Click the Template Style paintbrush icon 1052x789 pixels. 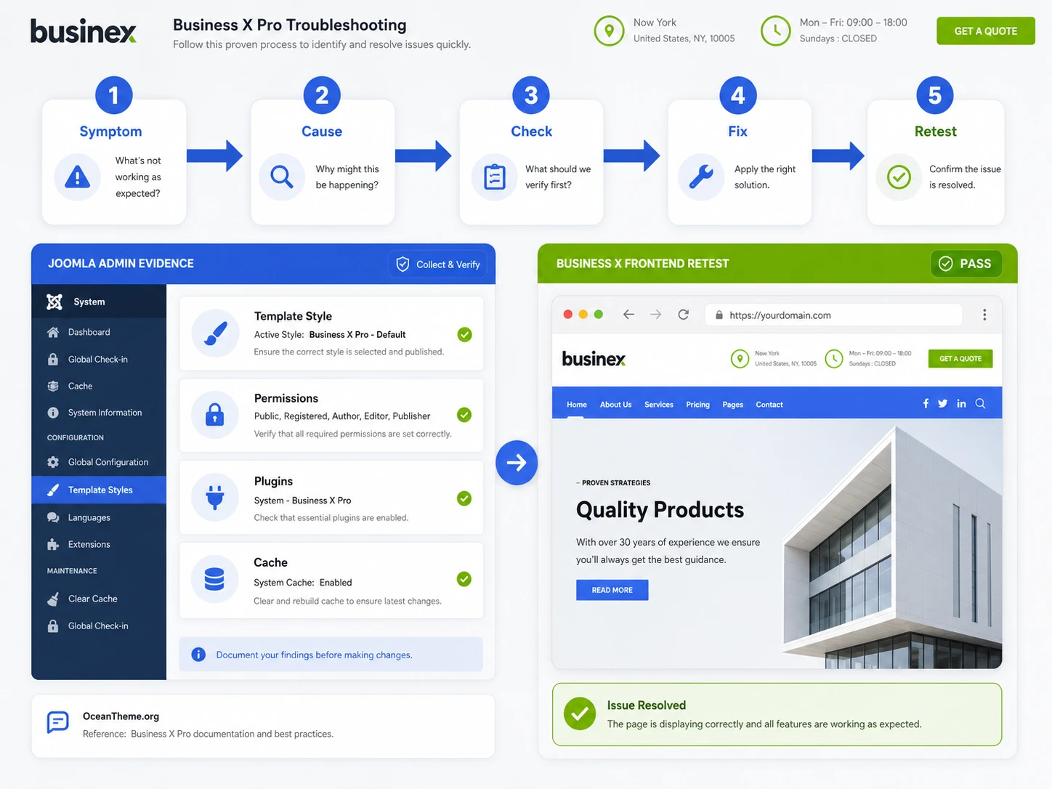pyautogui.click(x=215, y=333)
